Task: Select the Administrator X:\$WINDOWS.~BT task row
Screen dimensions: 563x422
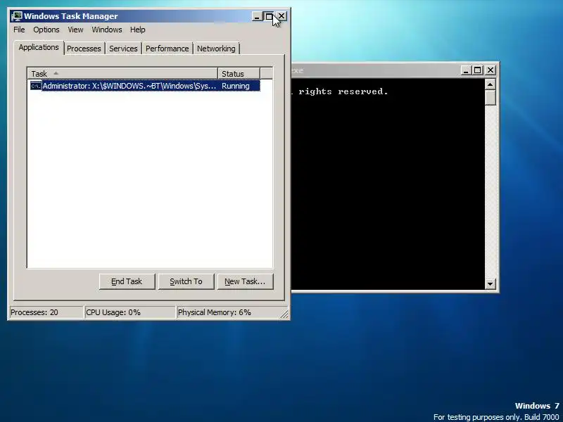Action: point(145,86)
